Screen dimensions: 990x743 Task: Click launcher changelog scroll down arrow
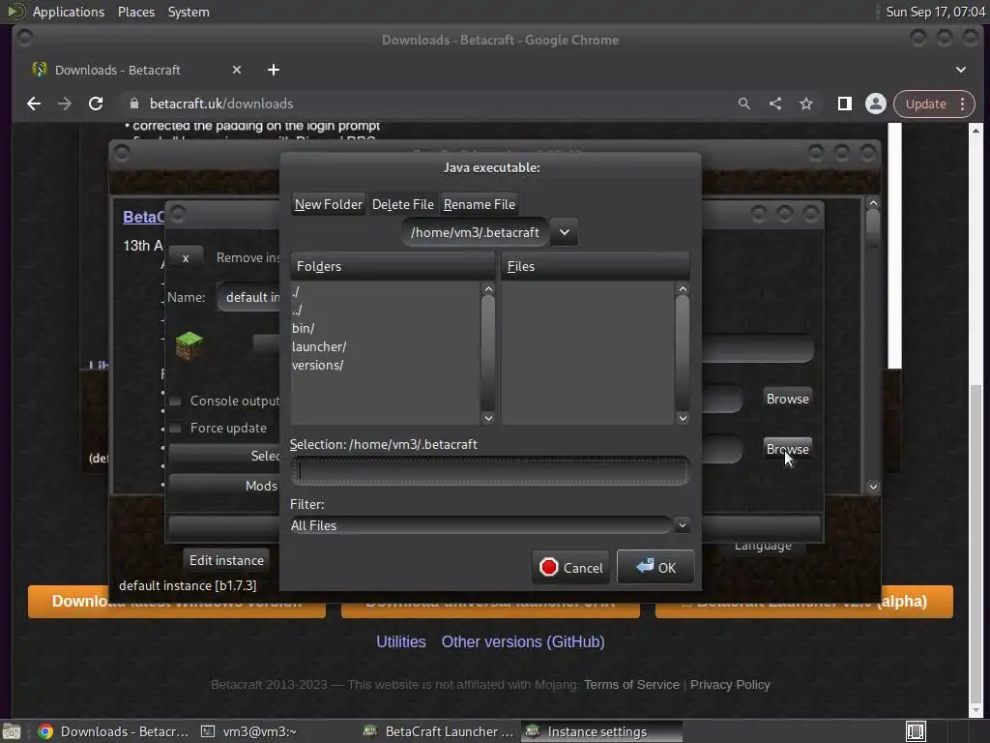[873, 487]
